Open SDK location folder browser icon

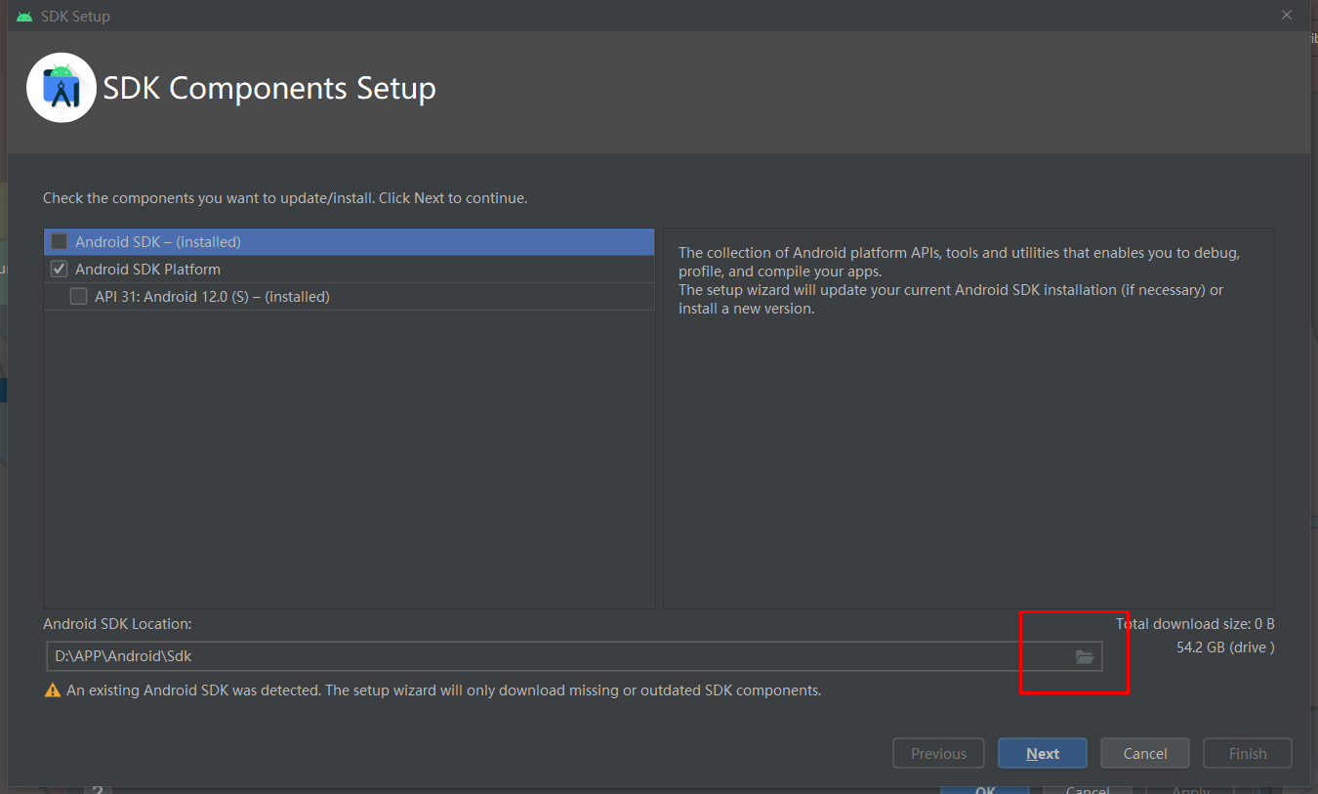1085,657
